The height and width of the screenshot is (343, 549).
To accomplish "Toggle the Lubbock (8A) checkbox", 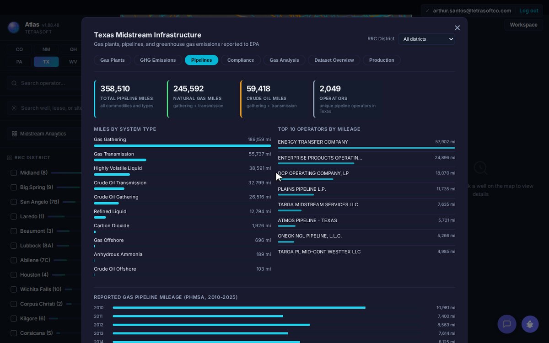I will (x=14, y=246).
